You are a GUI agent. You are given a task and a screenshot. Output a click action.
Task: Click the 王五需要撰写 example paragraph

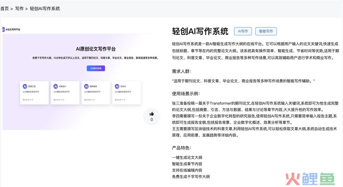[255, 132]
